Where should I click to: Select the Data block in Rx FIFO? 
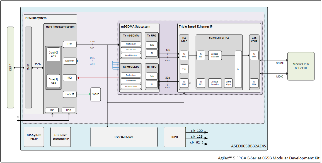152,76
